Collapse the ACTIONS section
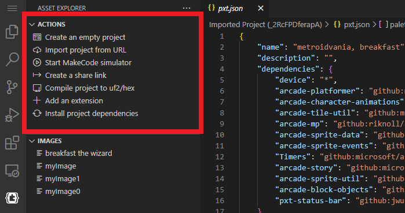Viewport: 405px width, 213px height. pyautogui.click(x=48, y=24)
